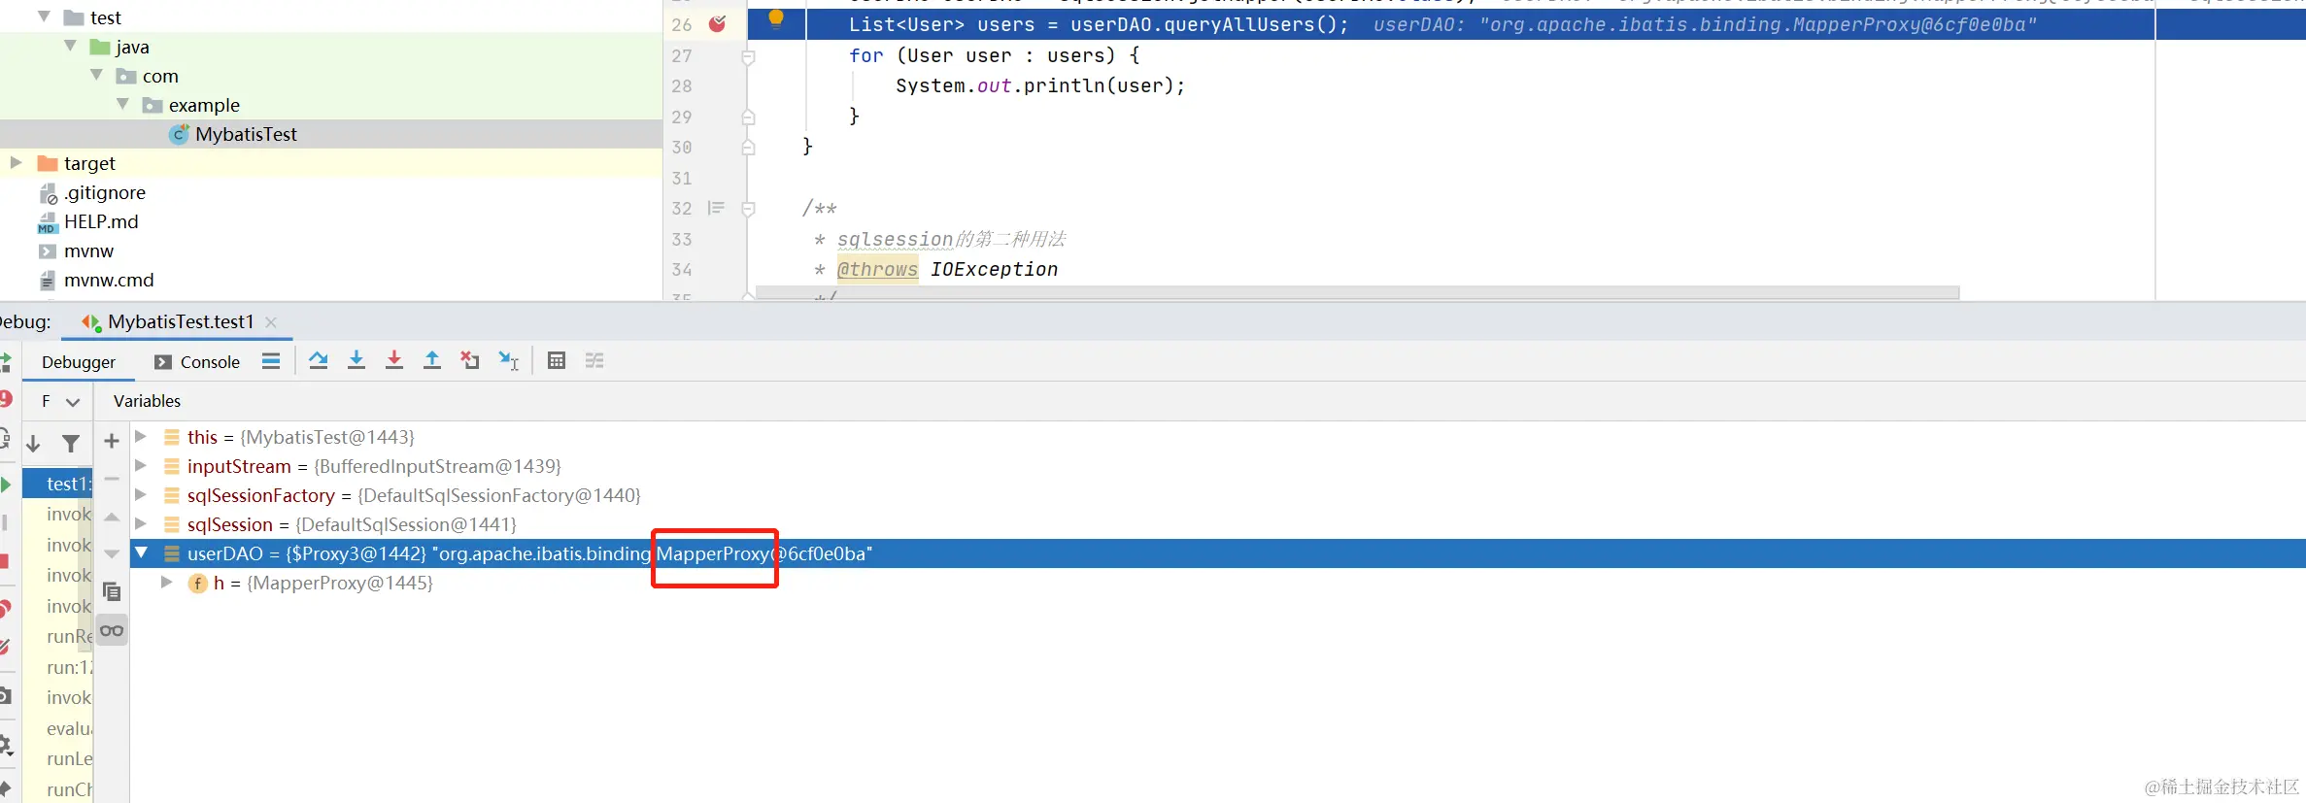Switch to the Debugger tab

(x=79, y=362)
